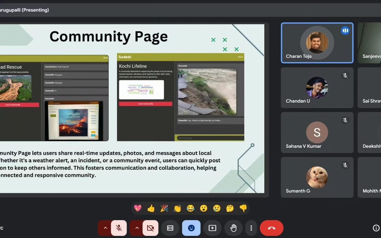Unmute the microphone
Image resolution: width=381 pixels, height=238 pixels.
[119, 228]
